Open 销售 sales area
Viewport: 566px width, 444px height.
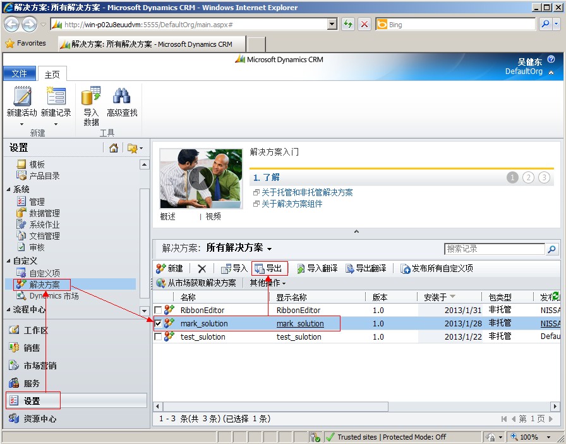tap(25, 348)
